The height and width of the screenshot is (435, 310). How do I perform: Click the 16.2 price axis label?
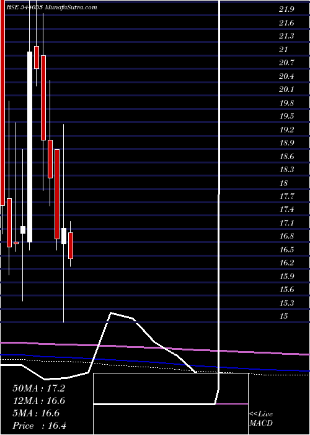pos(286,263)
